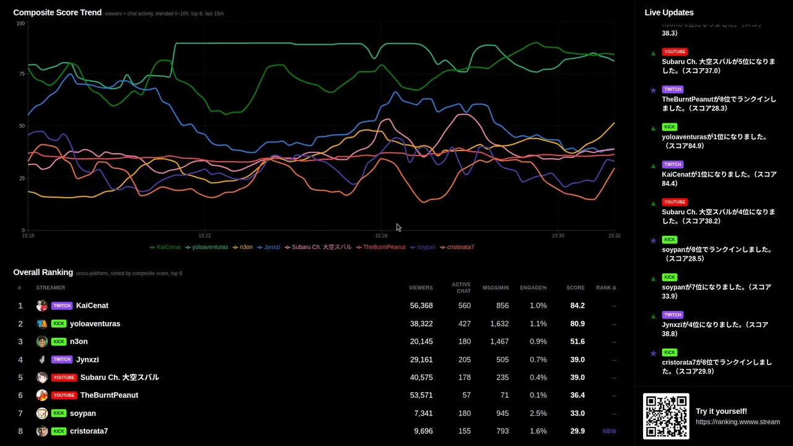
Task: Click the Live Updates heading
Action: coord(669,12)
